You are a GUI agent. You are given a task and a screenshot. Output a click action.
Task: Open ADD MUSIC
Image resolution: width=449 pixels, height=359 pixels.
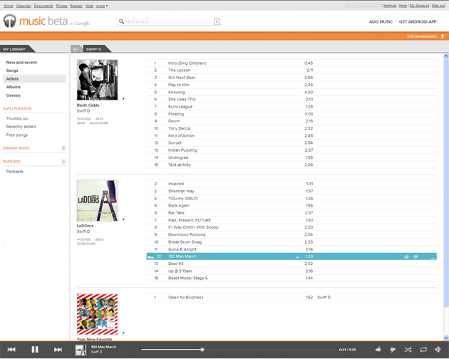(x=381, y=21)
